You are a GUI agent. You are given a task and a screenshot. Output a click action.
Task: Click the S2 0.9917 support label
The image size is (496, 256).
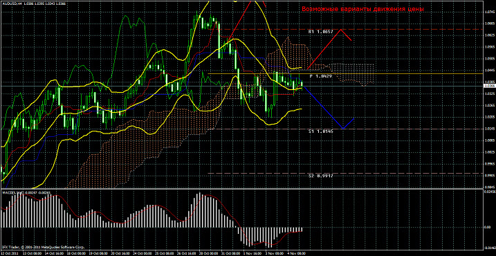point(321,175)
